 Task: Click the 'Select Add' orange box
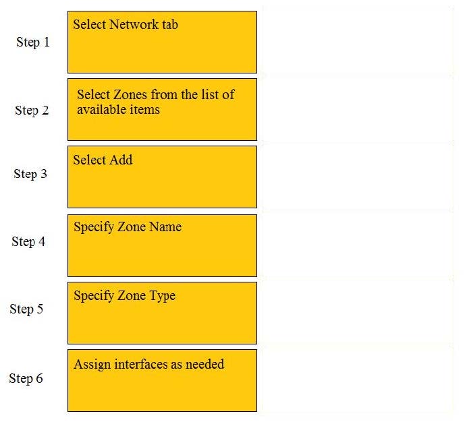[162, 177]
